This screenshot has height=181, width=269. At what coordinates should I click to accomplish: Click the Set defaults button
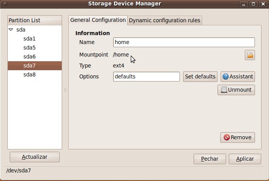(200, 76)
